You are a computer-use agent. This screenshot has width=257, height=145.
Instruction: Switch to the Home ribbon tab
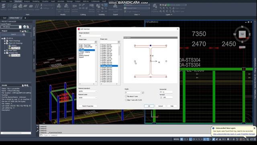click(x=4, y=1)
